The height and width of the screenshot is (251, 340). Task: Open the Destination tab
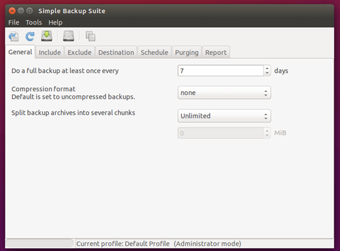(116, 52)
